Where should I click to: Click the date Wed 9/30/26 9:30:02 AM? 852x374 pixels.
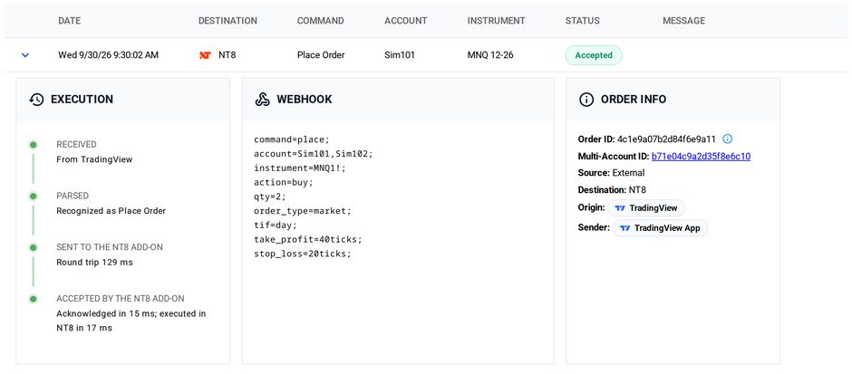(x=108, y=55)
